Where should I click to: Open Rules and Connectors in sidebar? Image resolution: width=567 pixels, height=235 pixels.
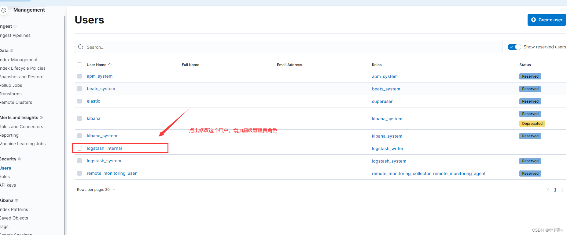point(21,127)
